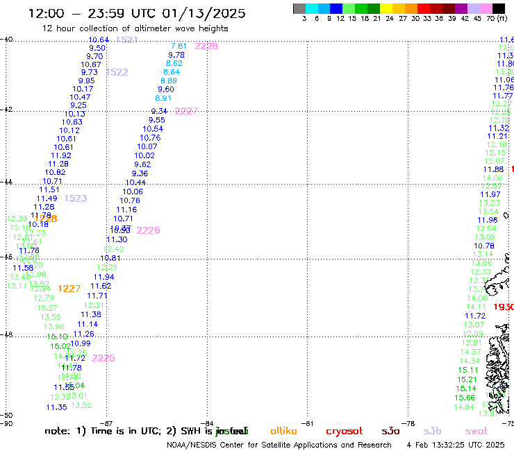Viewport: 514px width, 451px height.
Task: Select the wave height value 15.66
Action: pos(465,398)
